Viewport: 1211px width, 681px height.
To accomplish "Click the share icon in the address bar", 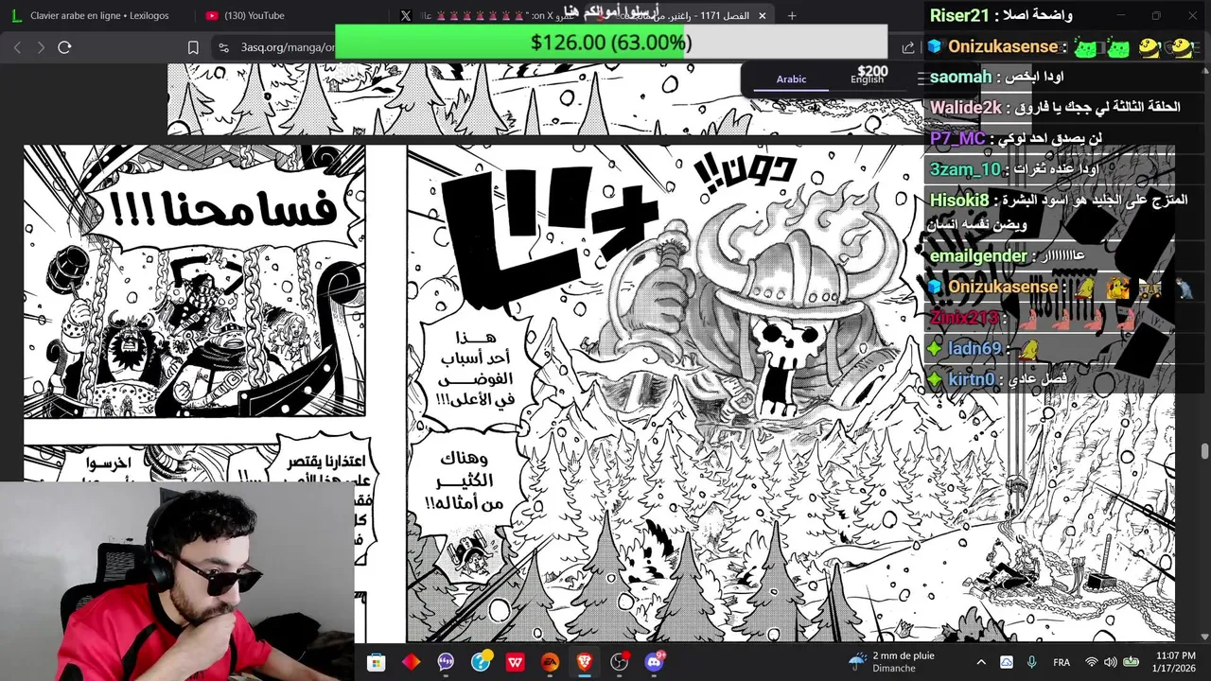I will pos(908,47).
